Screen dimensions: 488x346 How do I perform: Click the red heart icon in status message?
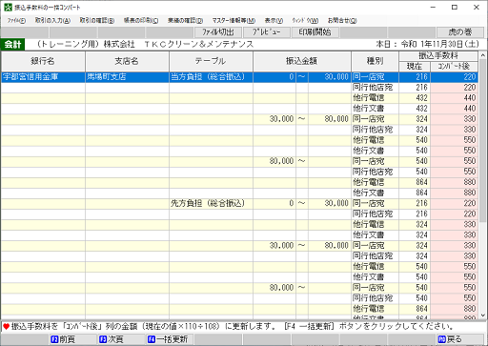[x=6, y=327]
